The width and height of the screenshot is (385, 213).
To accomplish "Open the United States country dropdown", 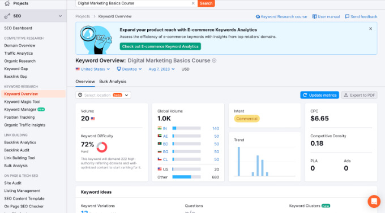I will pos(92,69).
